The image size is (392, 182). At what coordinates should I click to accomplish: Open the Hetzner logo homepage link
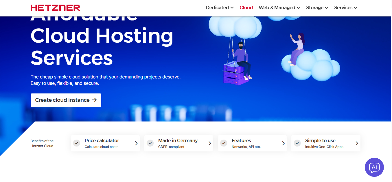[55, 8]
